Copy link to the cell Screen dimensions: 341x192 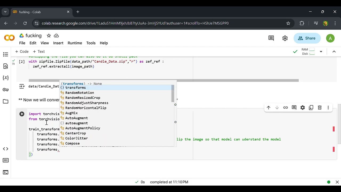point(286,107)
